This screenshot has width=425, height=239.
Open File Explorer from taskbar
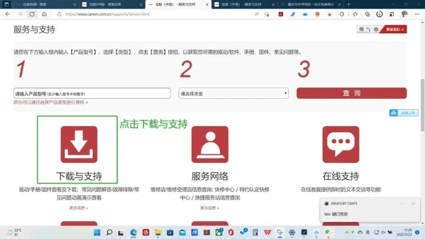coord(158,232)
